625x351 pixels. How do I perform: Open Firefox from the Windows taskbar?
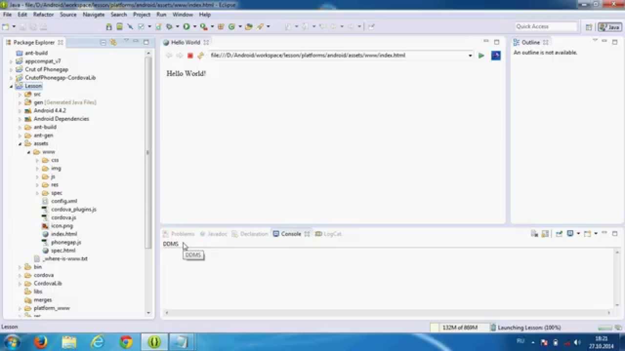(41, 342)
